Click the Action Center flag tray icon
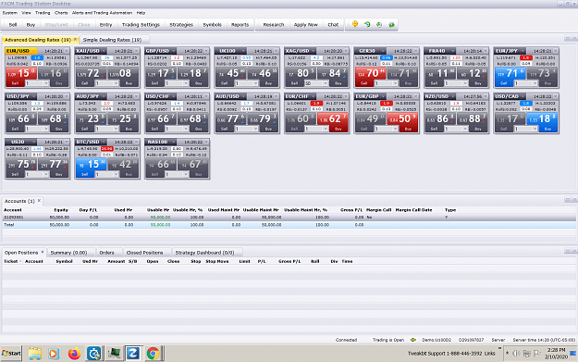The height and width of the screenshot is (362, 578). (x=537, y=353)
